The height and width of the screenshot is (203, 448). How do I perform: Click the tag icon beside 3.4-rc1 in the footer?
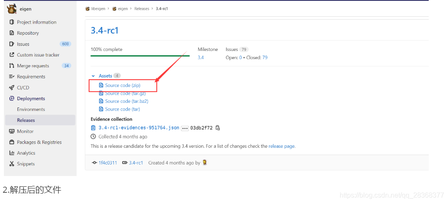[125, 163]
